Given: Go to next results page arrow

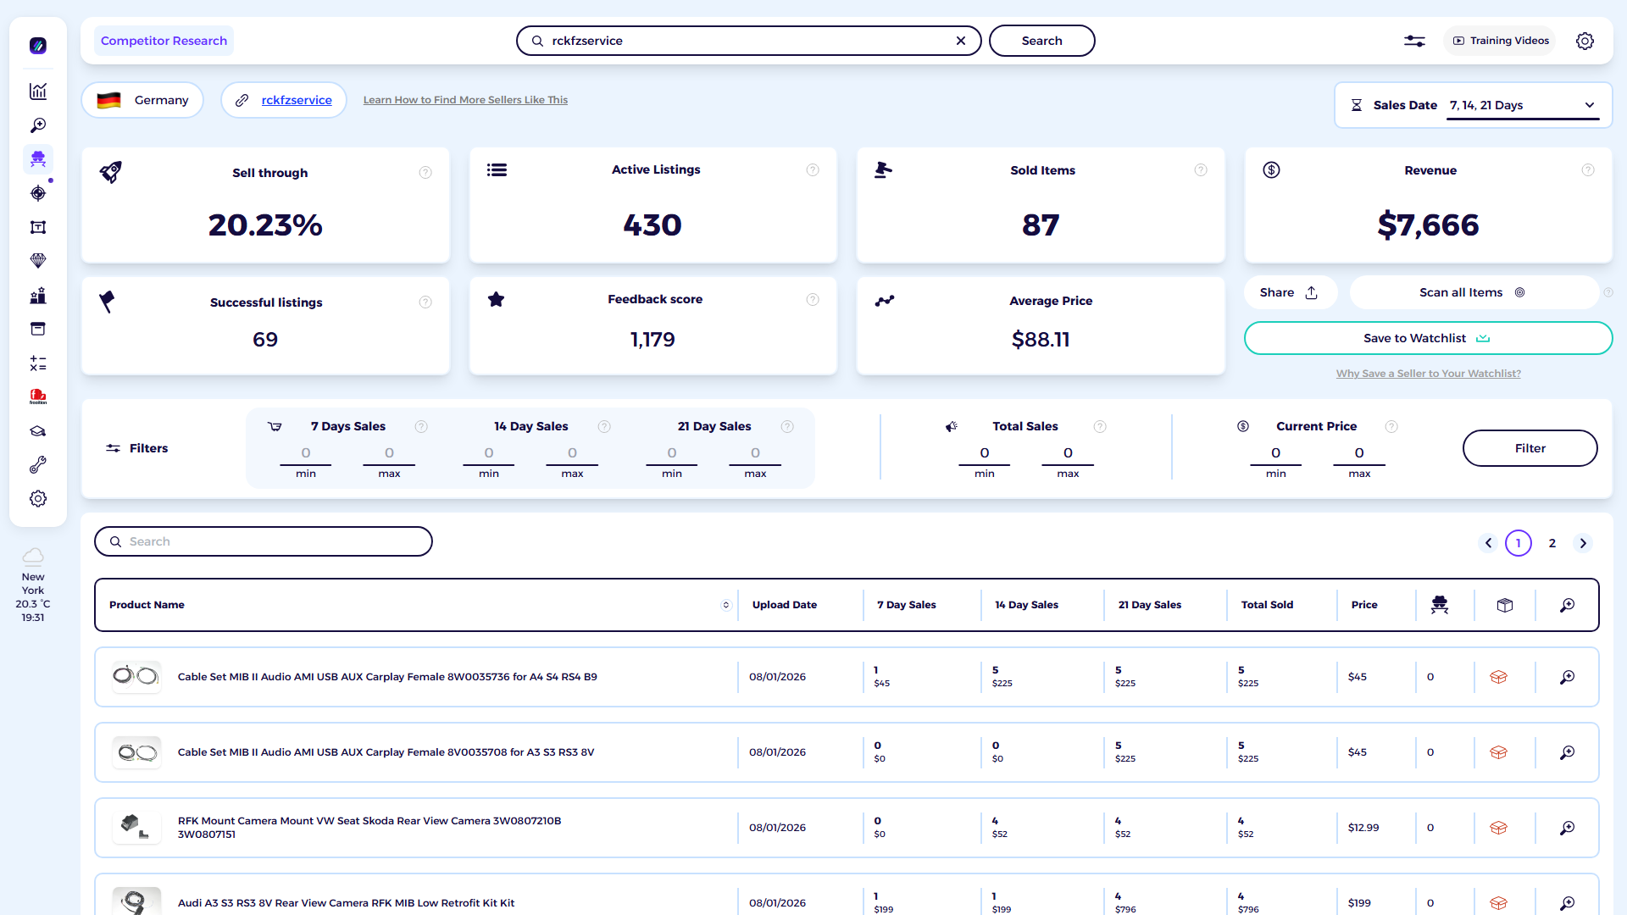Looking at the screenshot, I should point(1583,543).
